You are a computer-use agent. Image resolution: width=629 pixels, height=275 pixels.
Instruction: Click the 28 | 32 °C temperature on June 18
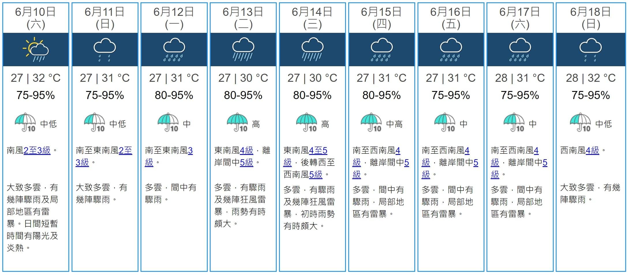(590, 78)
